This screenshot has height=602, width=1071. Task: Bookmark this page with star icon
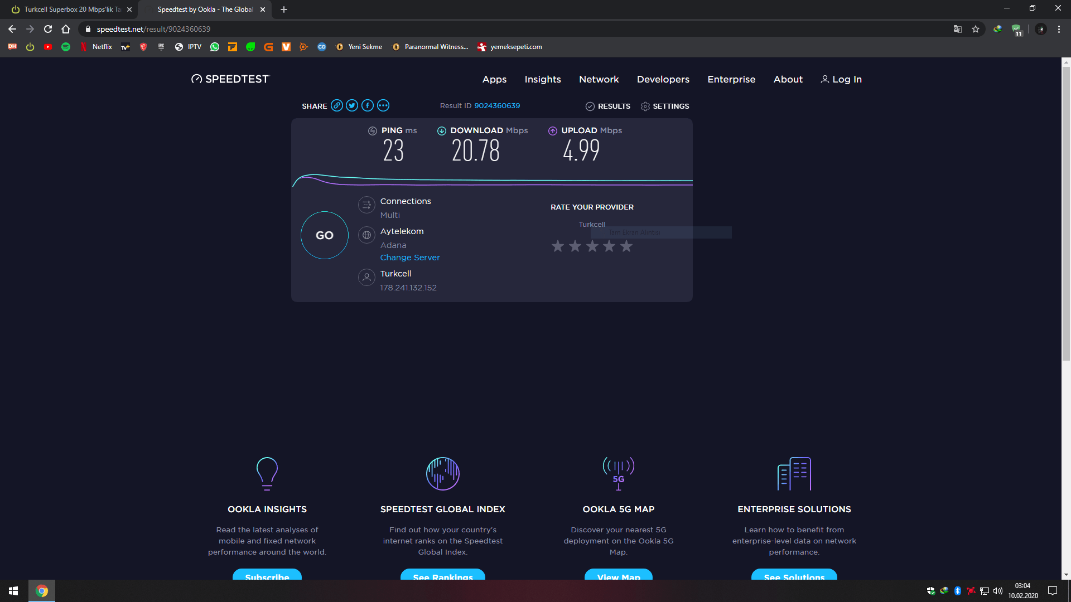(x=976, y=29)
